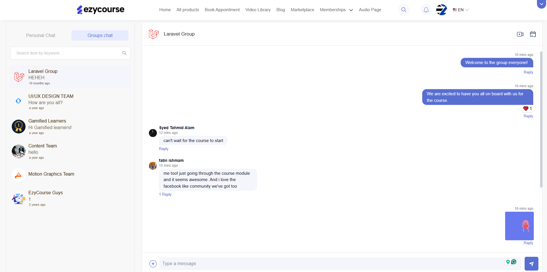
Task: Click the ezycourse logo
Action: tap(100, 10)
